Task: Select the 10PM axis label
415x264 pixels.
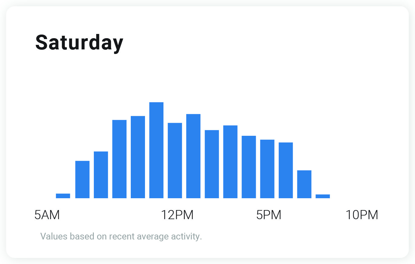Action: 362,215
